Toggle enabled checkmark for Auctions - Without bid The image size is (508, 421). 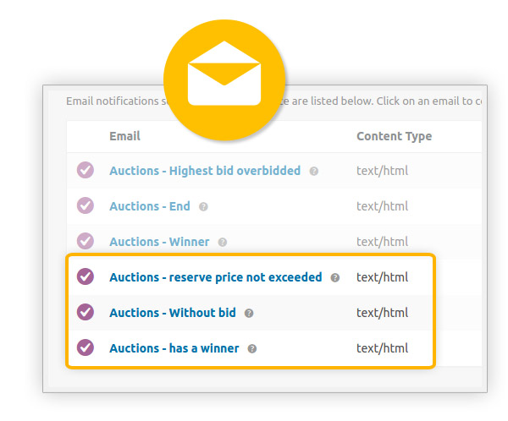[86, 313]
